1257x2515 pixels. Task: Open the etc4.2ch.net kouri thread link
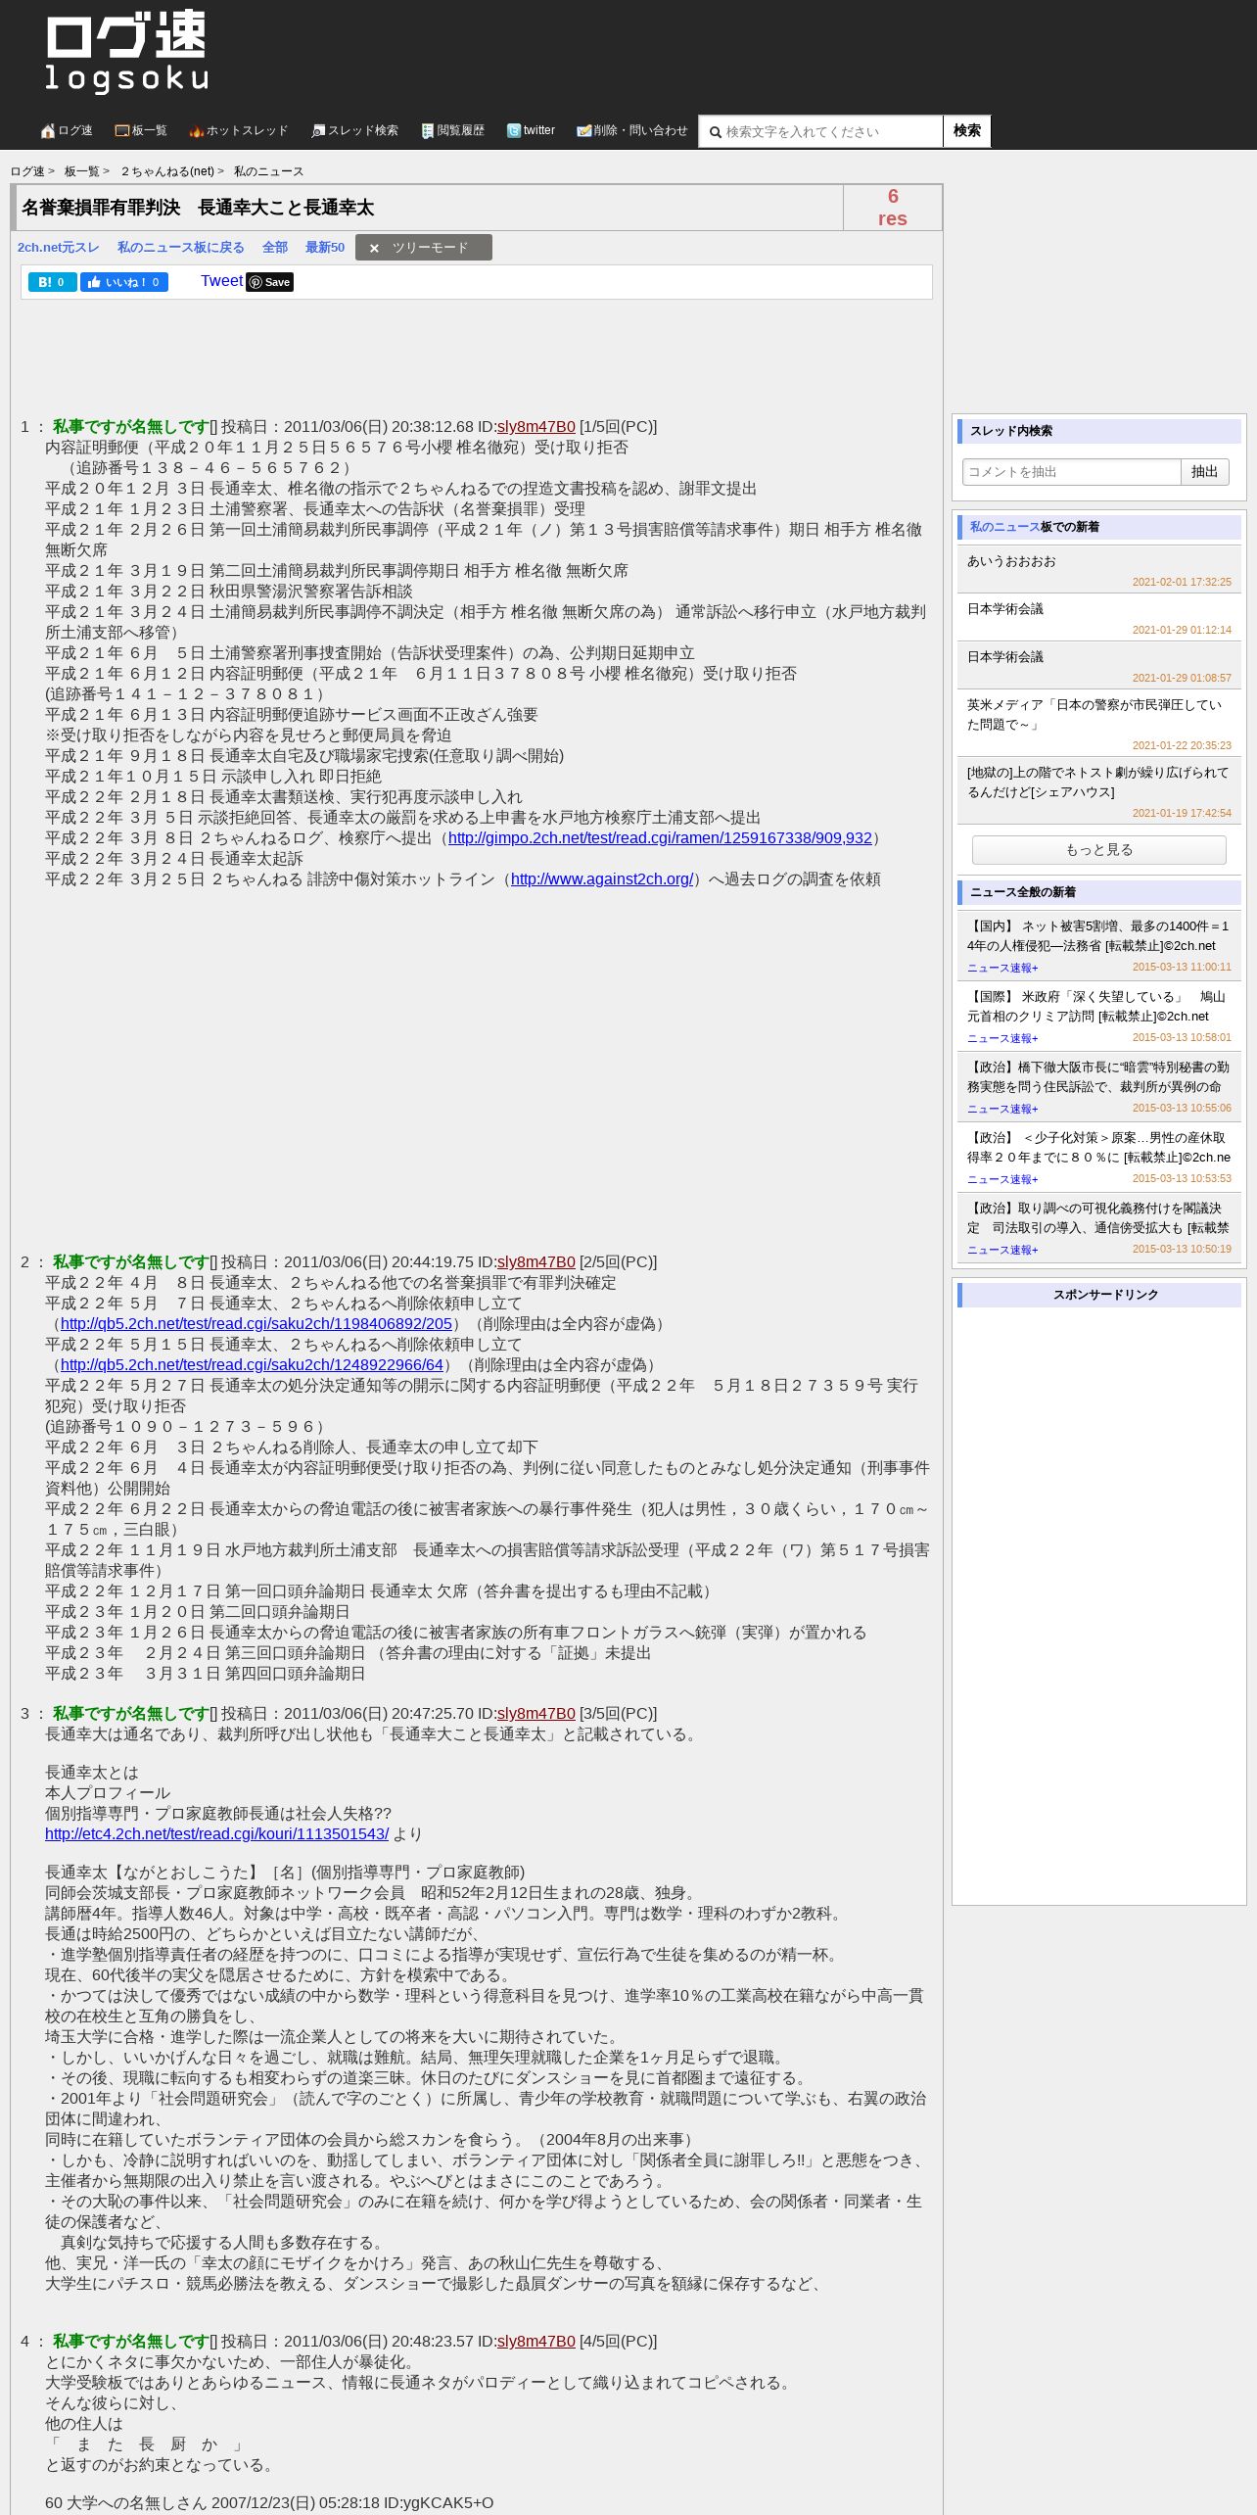tap(217, 1834)
